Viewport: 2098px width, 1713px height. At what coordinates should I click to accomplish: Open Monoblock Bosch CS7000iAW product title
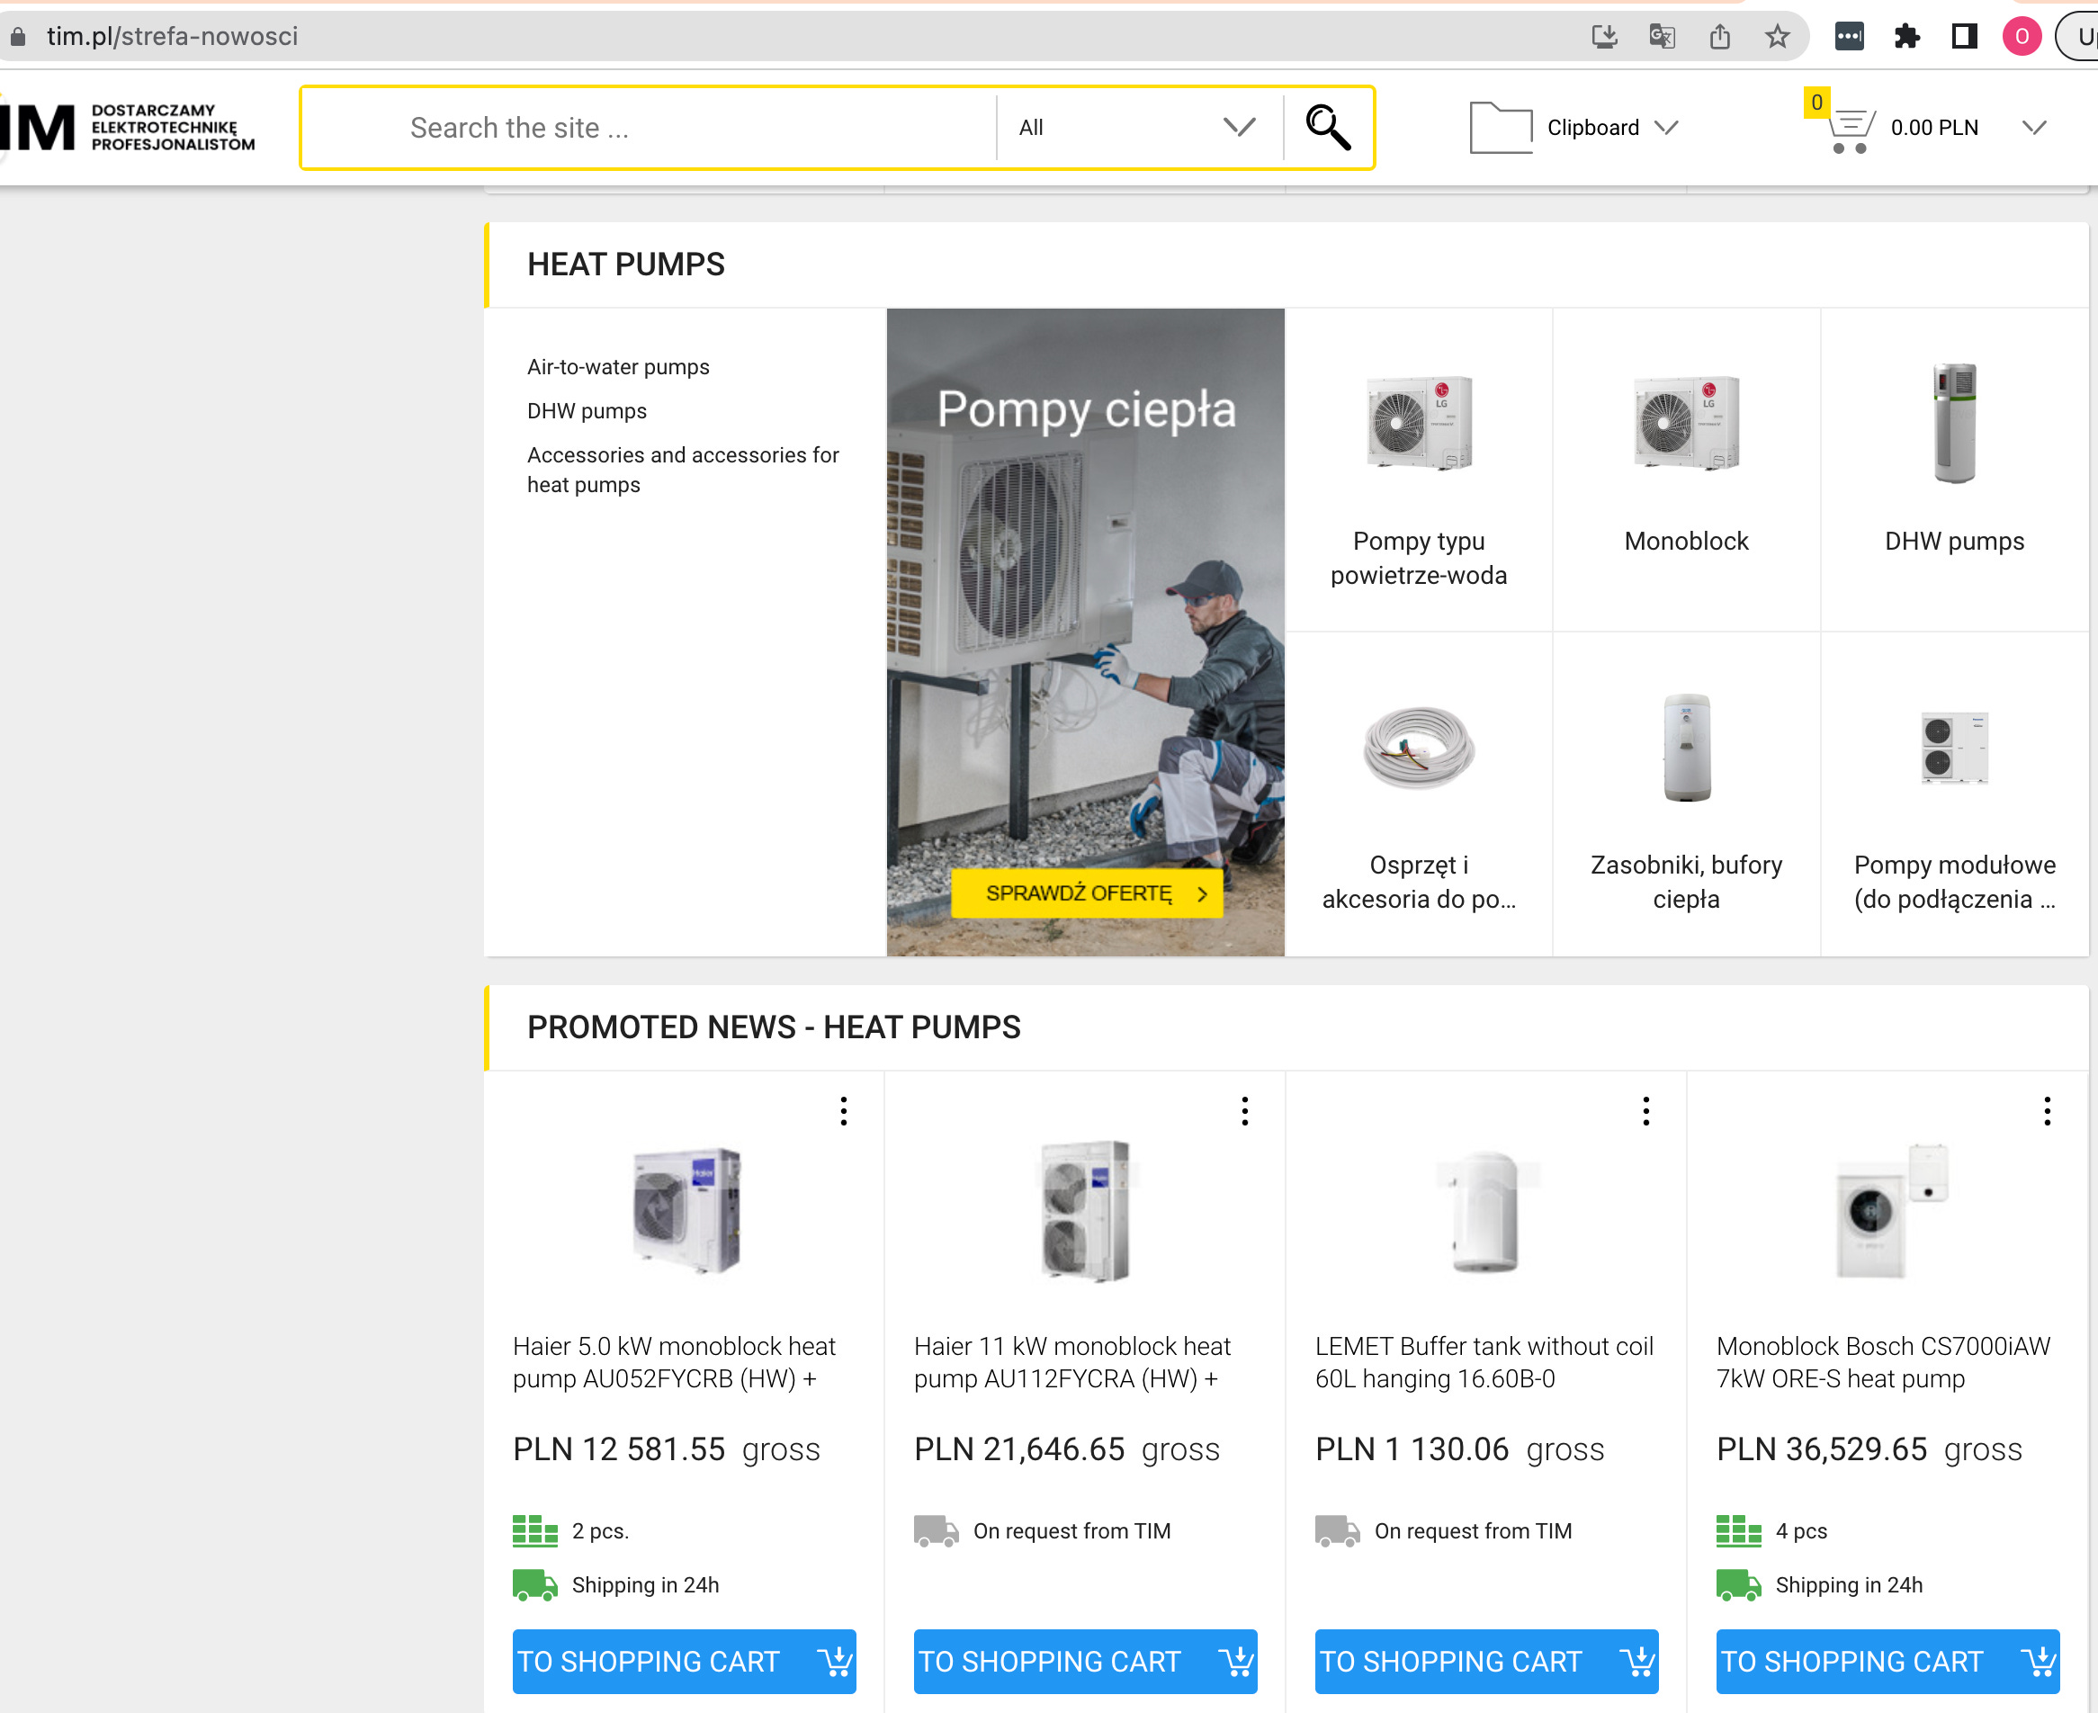coord(1883,1362)
